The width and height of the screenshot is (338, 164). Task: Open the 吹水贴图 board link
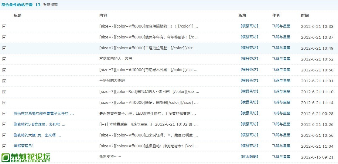[249, 157]
